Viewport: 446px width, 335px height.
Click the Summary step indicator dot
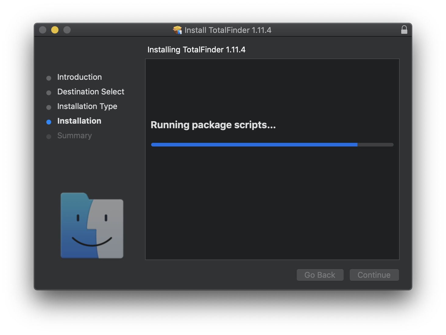[x=49, y=136]
